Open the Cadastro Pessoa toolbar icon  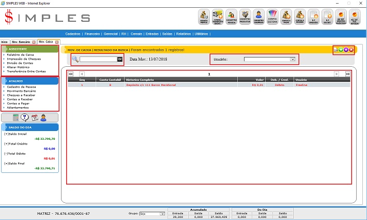tap(232, 17)
